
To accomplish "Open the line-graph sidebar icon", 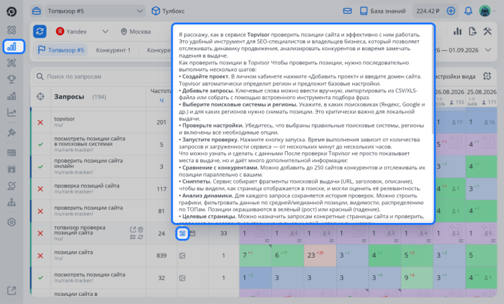I will click(x=11, y=112).
